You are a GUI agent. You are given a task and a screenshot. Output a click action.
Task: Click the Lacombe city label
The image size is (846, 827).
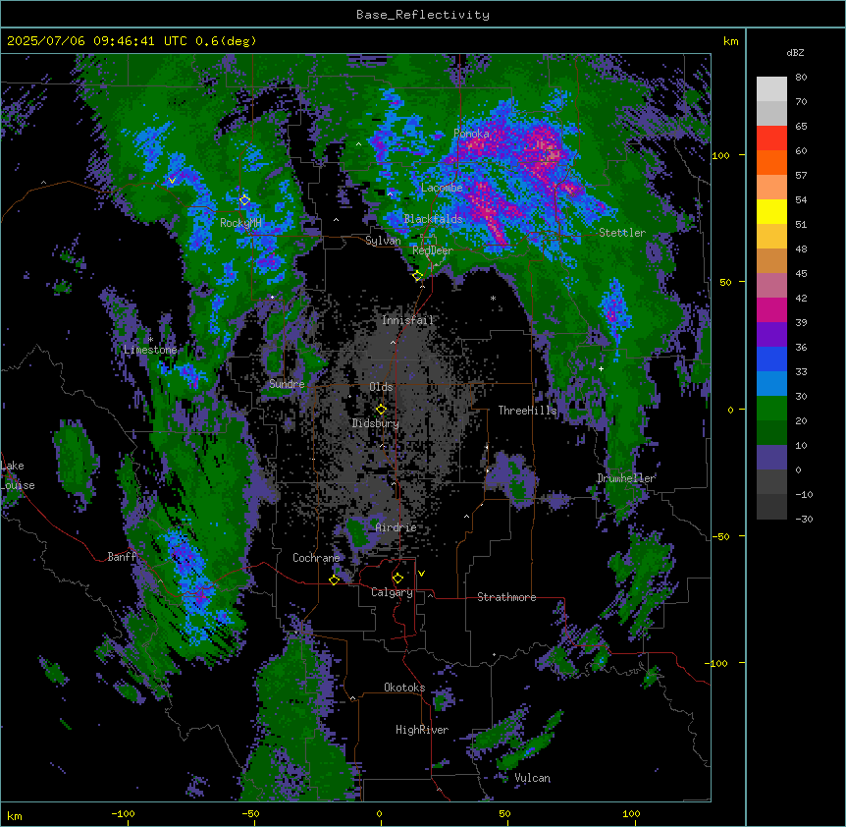point(442,188)
